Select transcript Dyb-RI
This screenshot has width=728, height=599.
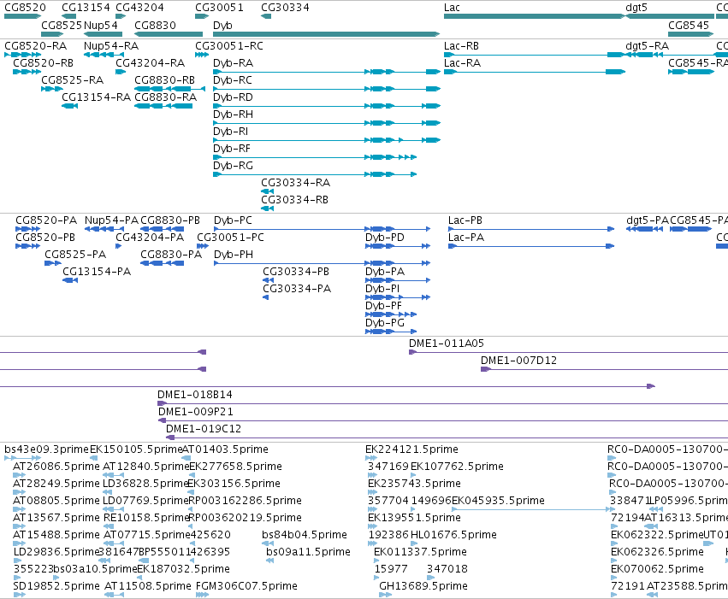(231, 132)
